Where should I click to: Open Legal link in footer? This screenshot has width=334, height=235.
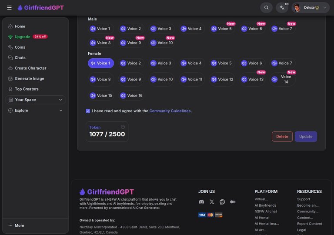pyautogui.click(x=302, y=230)
